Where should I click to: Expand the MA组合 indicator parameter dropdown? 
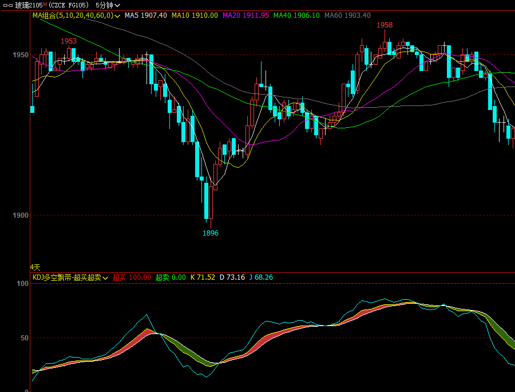[x=117, y=15]
